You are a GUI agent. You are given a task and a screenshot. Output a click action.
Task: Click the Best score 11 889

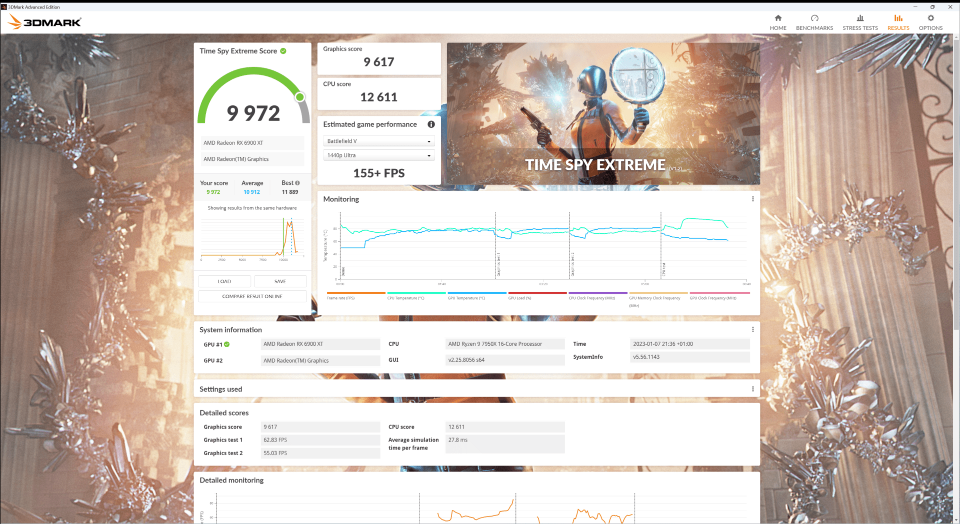coord(289,192)
